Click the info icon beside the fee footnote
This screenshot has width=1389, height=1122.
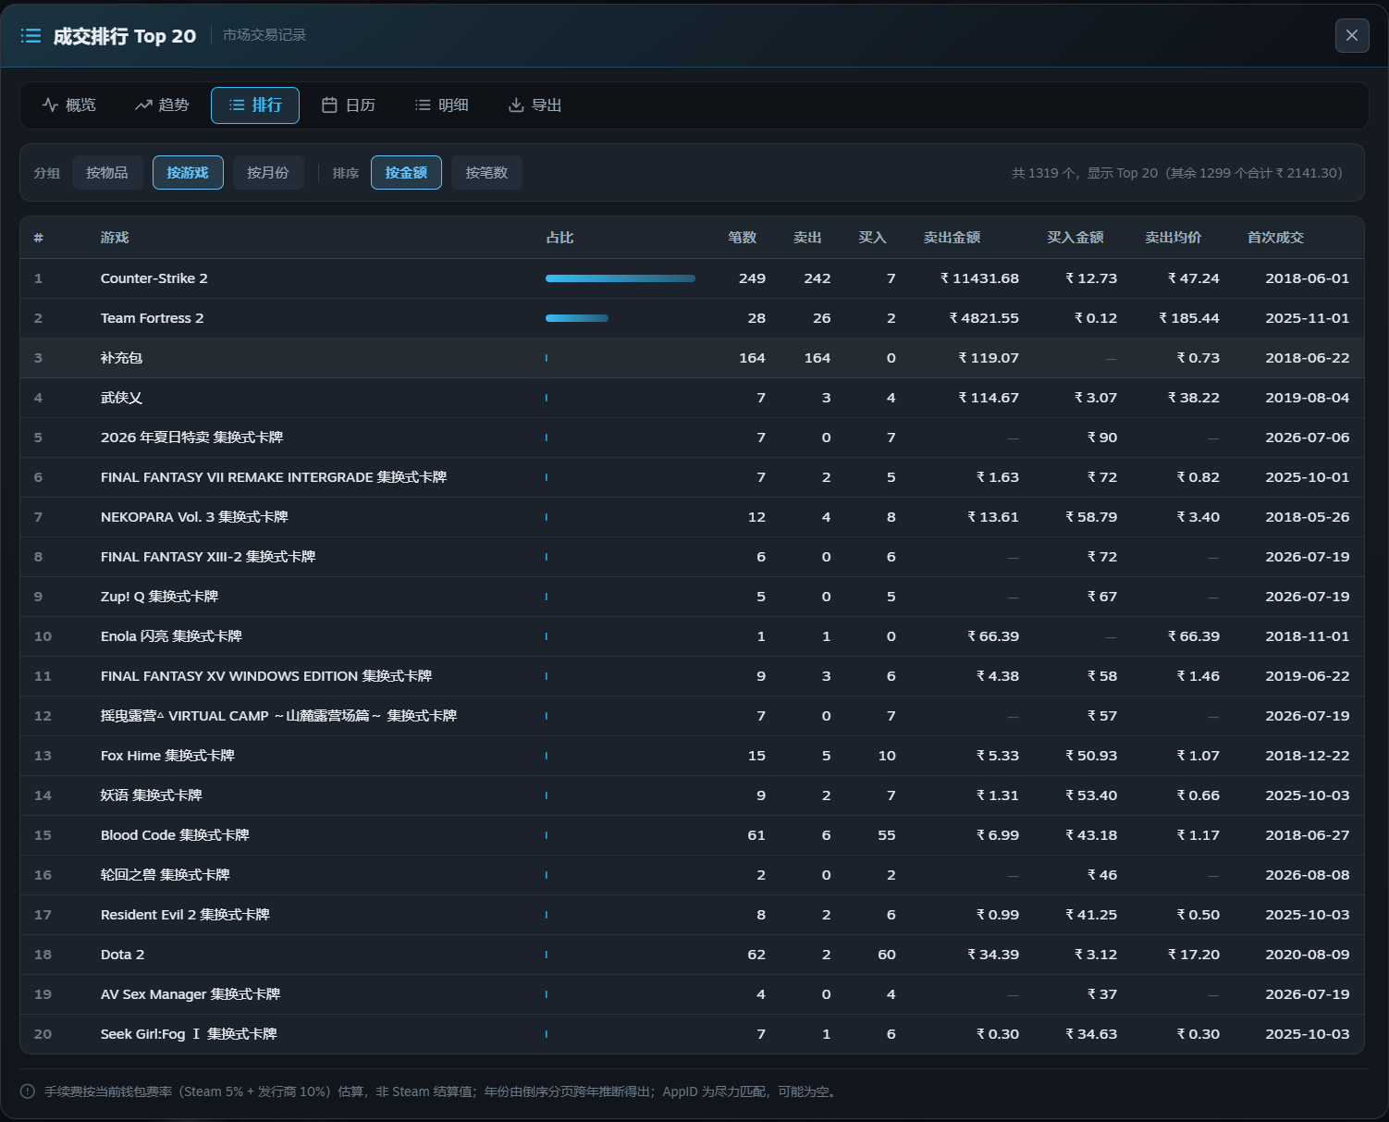click(x=28, y=1091)
